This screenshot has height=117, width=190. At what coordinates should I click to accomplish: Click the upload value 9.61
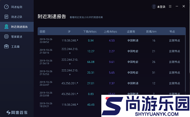(x=111, y=62)
